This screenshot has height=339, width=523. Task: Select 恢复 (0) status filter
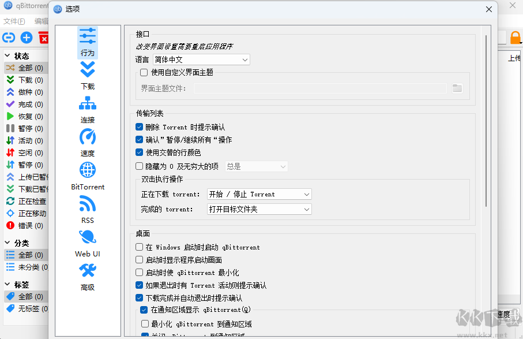coord(26,116)
